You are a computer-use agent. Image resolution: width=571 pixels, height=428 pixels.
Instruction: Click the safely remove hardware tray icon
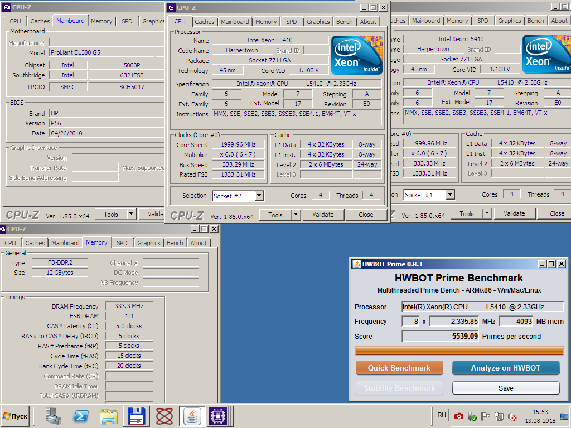coord(472,416)
